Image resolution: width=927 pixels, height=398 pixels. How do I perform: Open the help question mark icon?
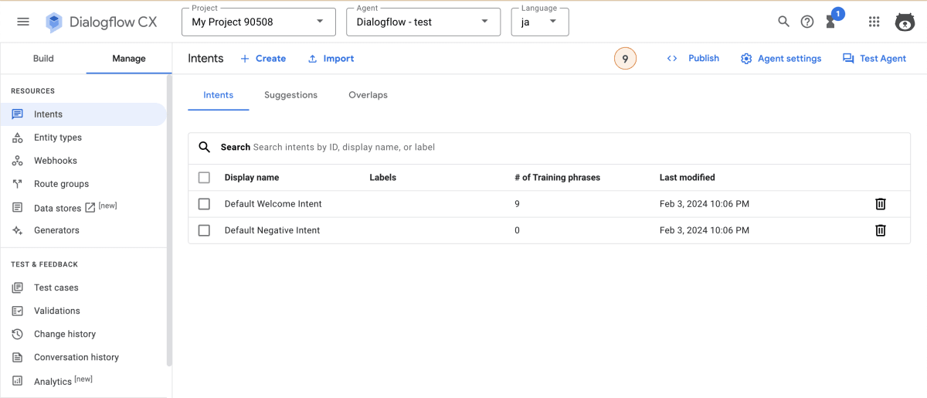[807, 22]
